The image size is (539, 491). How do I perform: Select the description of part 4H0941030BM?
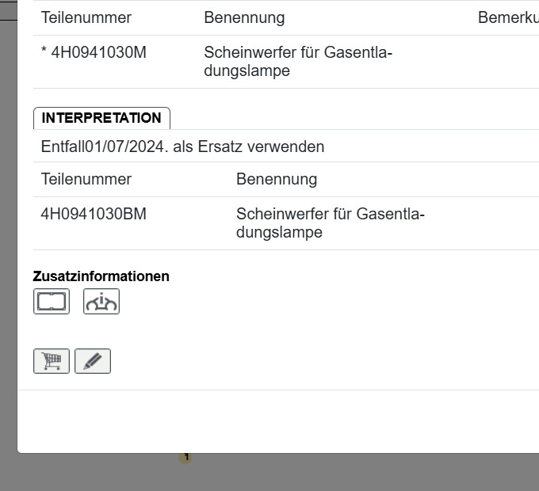click(x=330, y=223)
